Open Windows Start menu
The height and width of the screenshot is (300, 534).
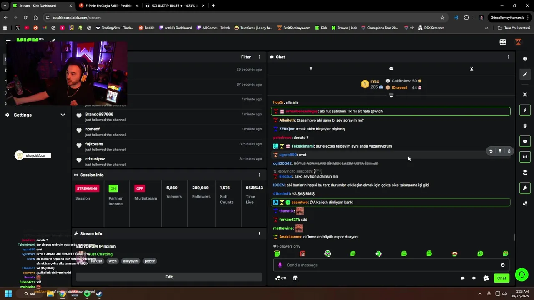tap(8, 294)
